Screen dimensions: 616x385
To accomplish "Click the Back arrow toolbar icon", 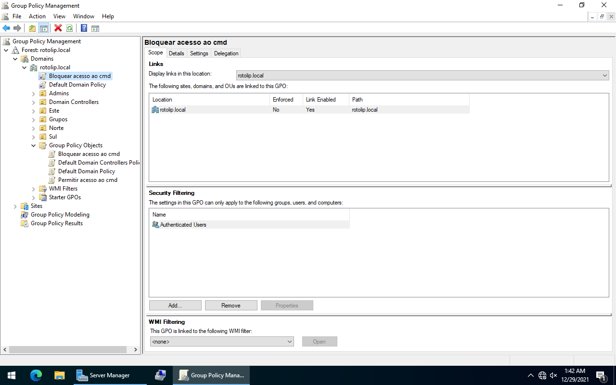I will (x=6, y=28).
